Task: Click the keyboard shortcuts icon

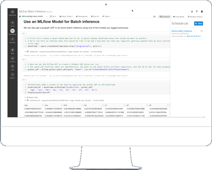Action: (192, 12)
